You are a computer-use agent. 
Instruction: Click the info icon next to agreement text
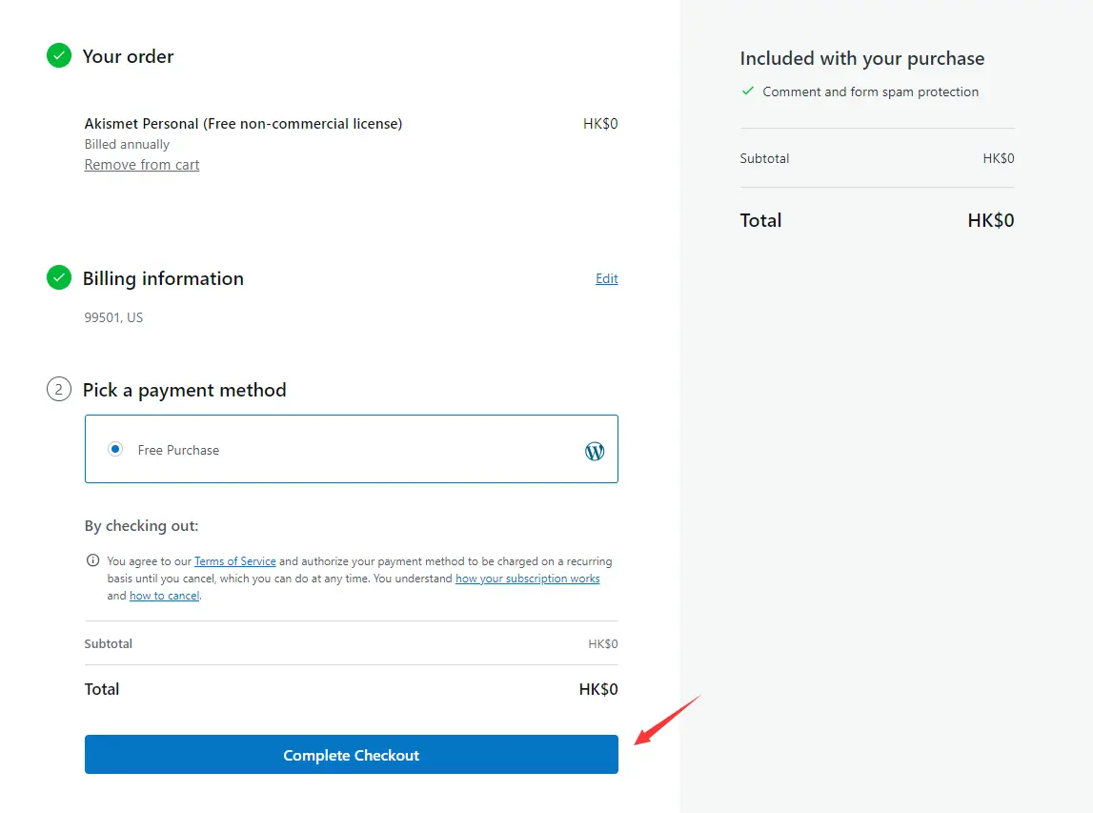(92, 559)
